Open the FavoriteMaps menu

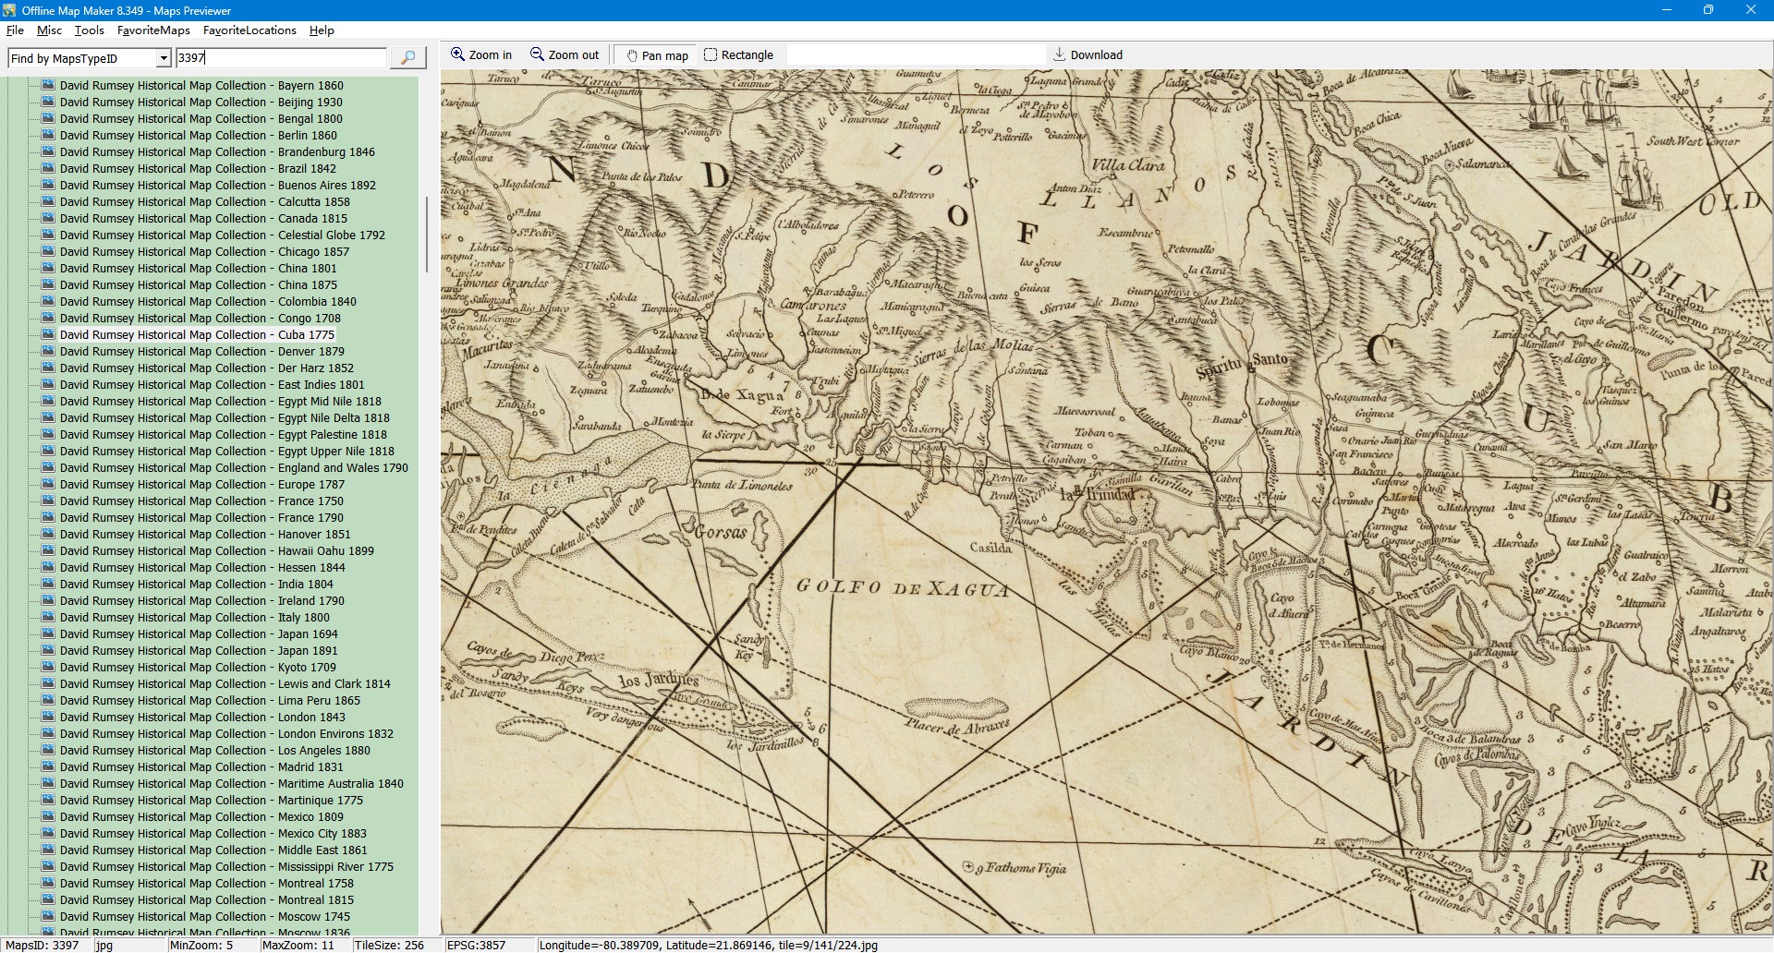[x=153, y=30]
